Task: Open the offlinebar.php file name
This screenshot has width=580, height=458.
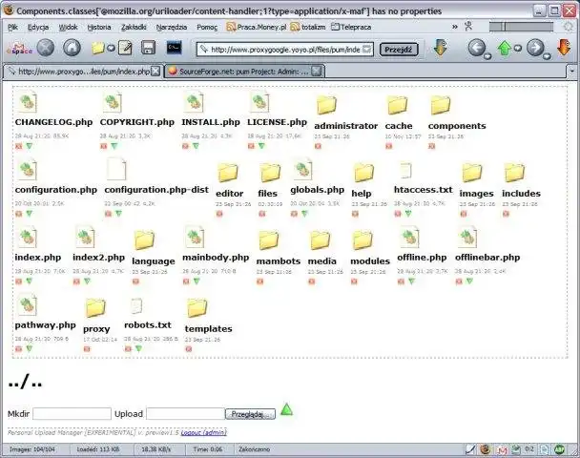Action: (x=487, y=257)
